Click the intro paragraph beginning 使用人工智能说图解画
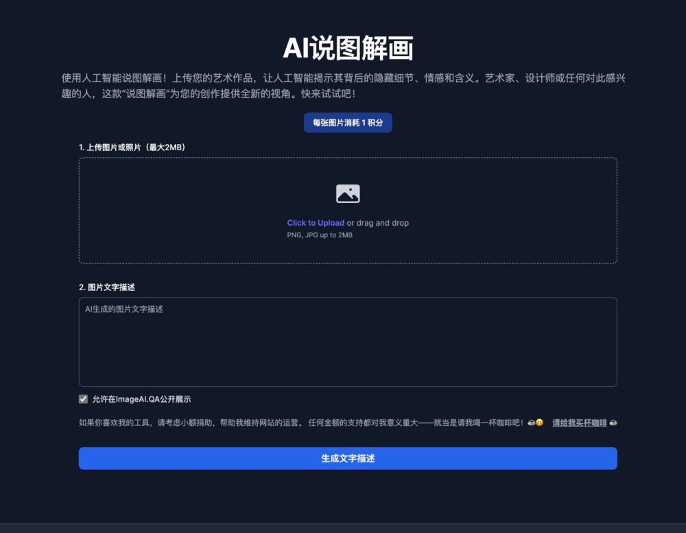This screenshot has width=686, height=533. click(x=343, y=86)
